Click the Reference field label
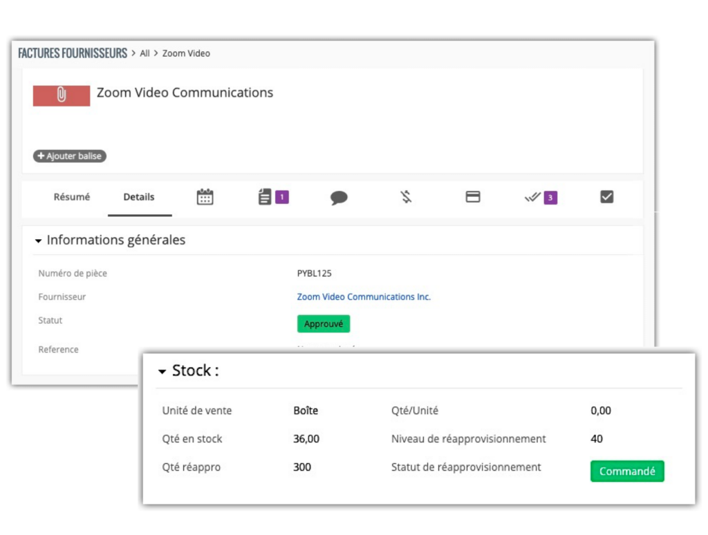 [x=58, y=350]
